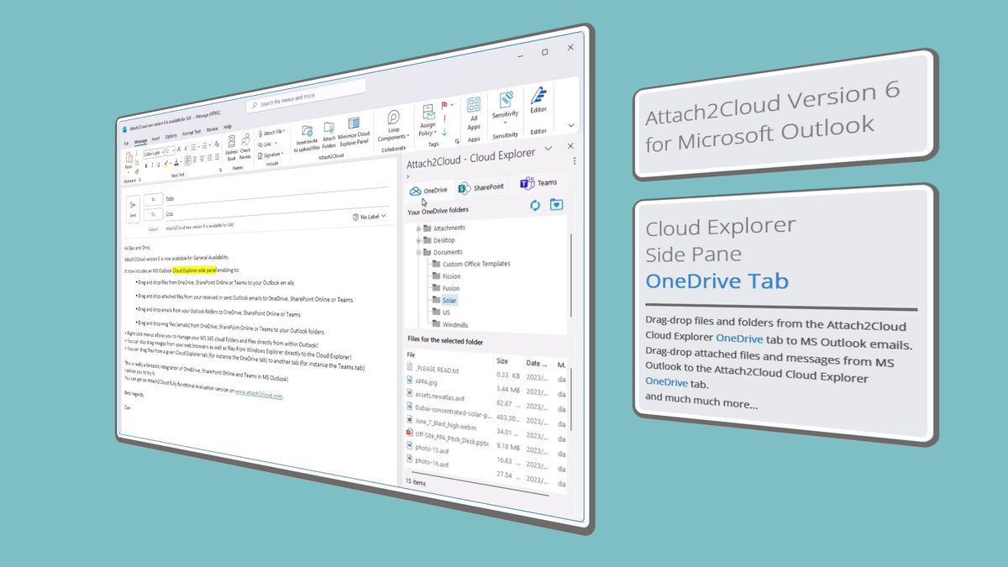The image size is (1008, 567).
Task: Click Insert invite to upload files
Action: pos(306,139)
